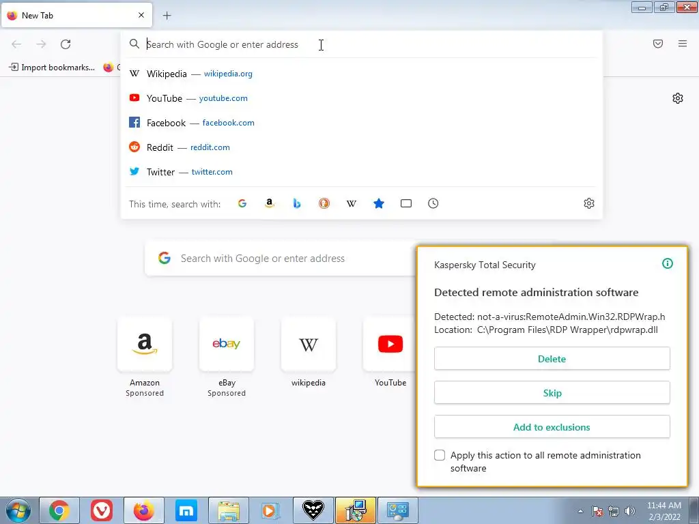Search open tabs using the tab icon
Viewport: 699px width, 524px height.
(x=405, y=203)
